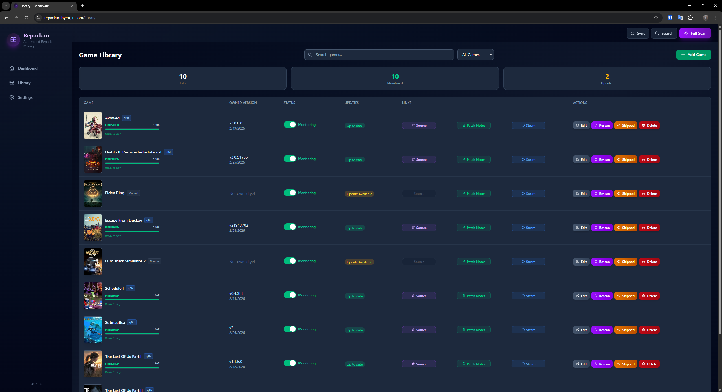Open the browser tab search dropdown
This screenshot has height=392, width=722.
(x=5, y=6)
